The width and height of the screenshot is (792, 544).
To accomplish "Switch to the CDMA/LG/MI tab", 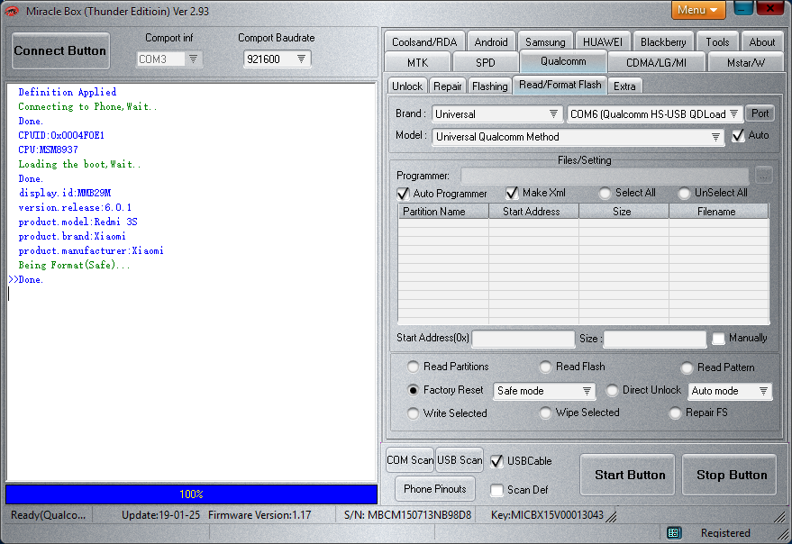I will pos(656,63).
